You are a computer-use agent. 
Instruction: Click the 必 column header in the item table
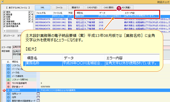8,62
